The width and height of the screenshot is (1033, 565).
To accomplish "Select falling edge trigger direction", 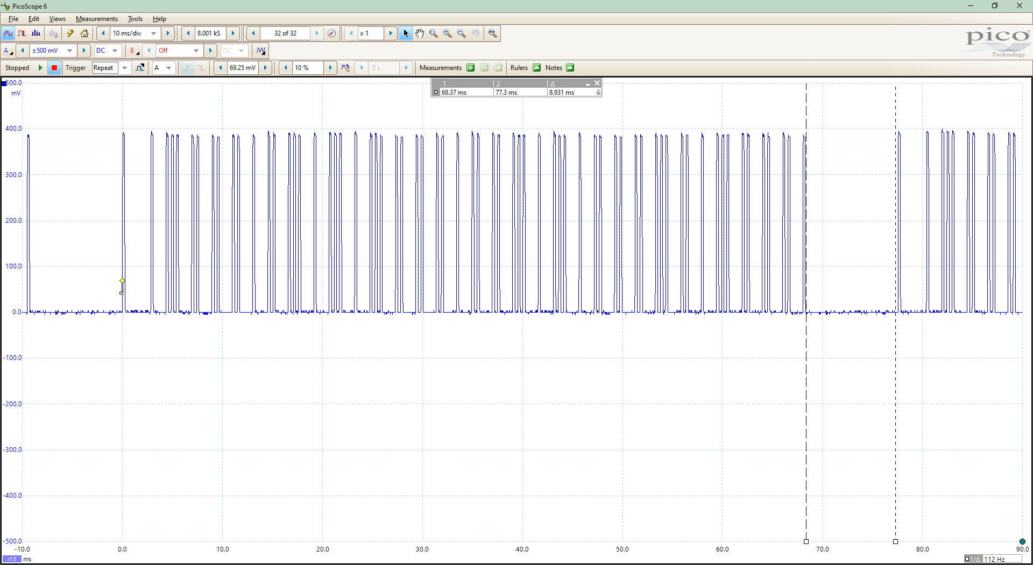I will click(x=201, y=68).
